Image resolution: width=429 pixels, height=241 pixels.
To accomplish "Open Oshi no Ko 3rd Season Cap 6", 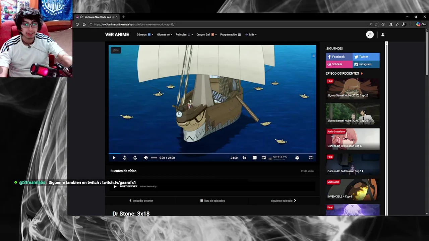I will tap(353, 139).
